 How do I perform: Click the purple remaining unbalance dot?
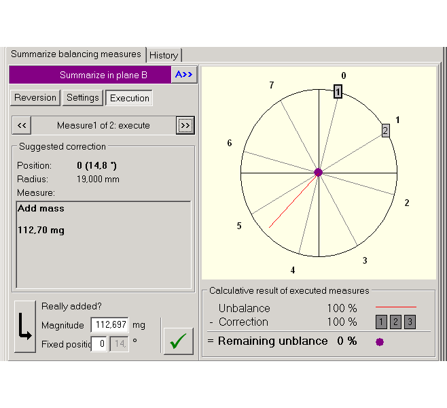[380, 341]
